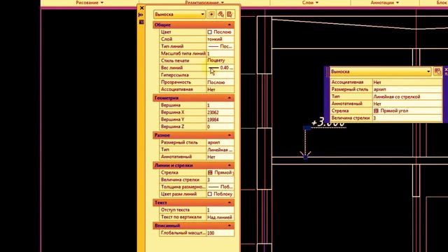The height and width of the screenshot is (252, 448).
Task: Click the Цвет Послою color swatch
Action: point(210,32)
